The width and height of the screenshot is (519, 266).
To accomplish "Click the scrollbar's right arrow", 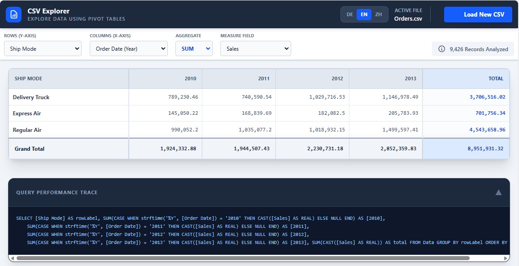I will [x=506, y=258].
